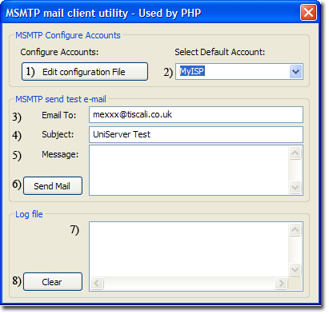Viewport: 329px width, 314px height.
Task: Open the Select Default Account dropdown arrow
Action: 296,71
